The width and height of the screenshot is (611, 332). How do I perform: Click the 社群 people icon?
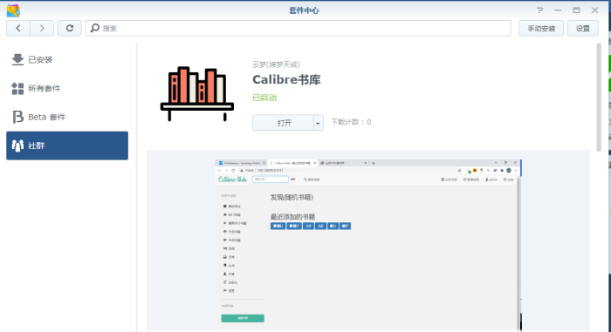point(17,146)
